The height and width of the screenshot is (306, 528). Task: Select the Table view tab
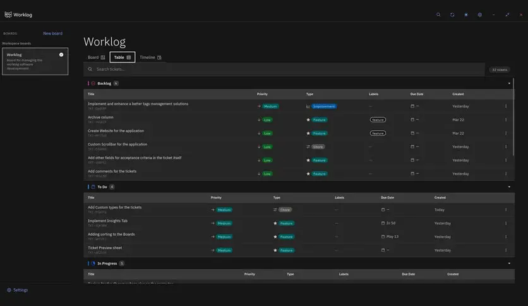point(123,58)
